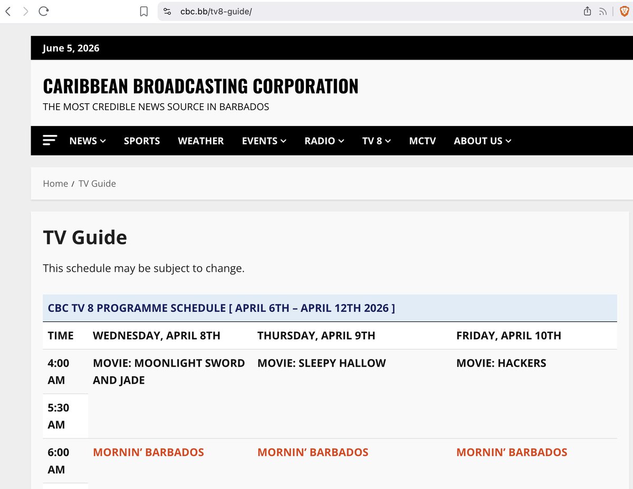
Task: Click the Home breadcrumb link
Action: (x=55, y=183)
